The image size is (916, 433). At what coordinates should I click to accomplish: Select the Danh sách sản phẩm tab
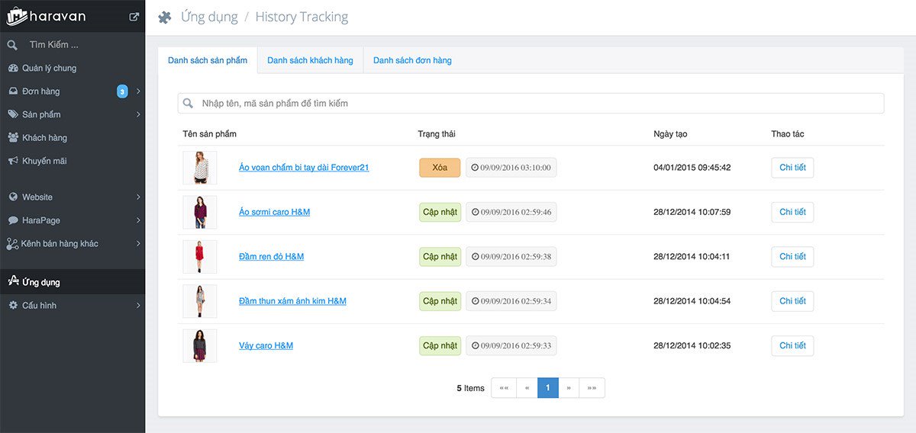(208, 60)
